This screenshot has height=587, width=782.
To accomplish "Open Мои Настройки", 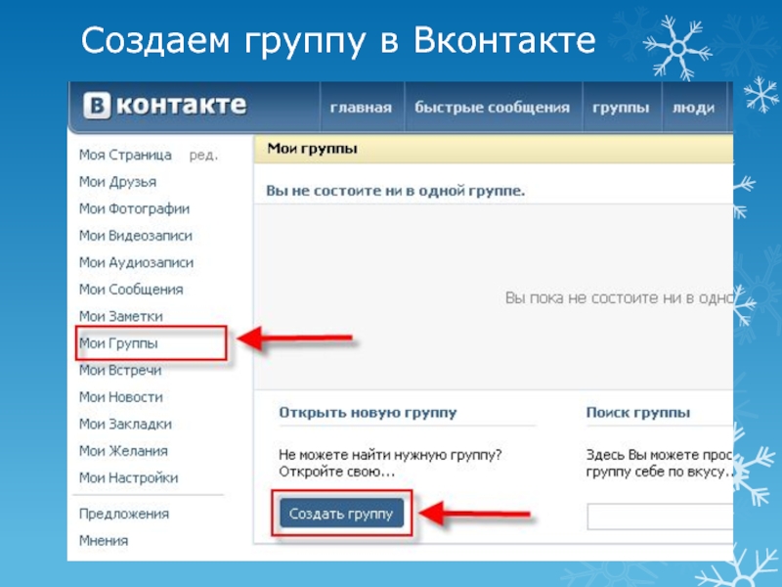I will [x=128, y=478].
